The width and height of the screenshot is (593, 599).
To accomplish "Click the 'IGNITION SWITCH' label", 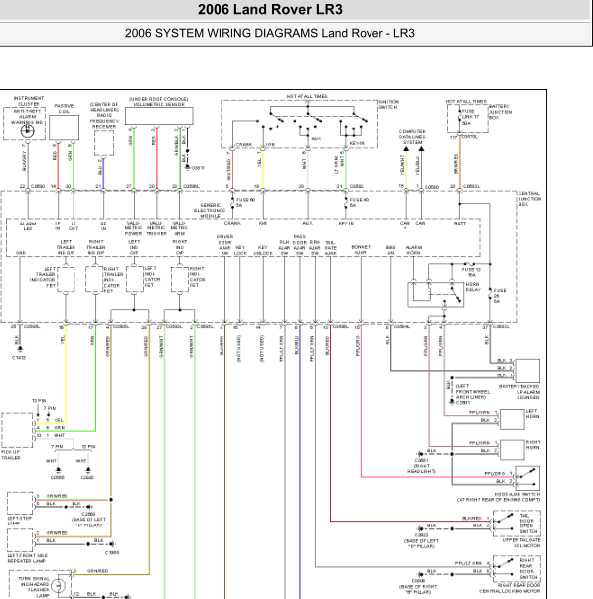I will click(x=389, y=105).
